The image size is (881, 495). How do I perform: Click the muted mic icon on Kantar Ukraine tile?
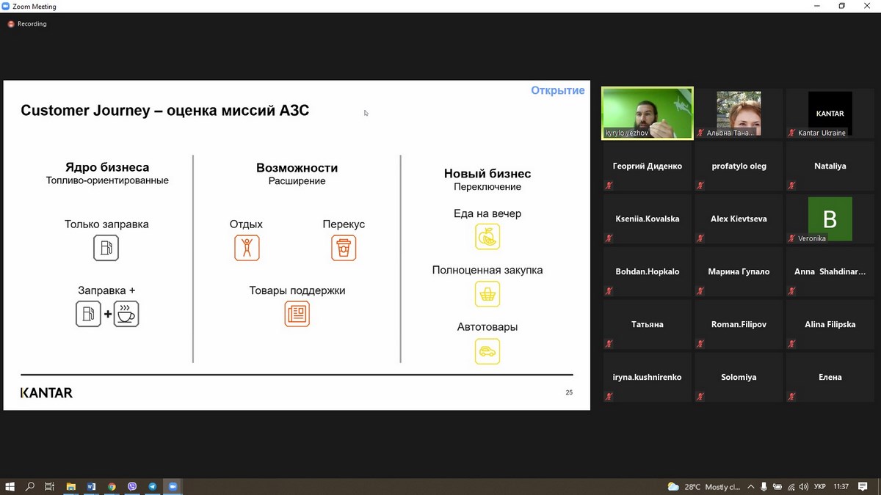pyautogui.click(x=792, y=133)
